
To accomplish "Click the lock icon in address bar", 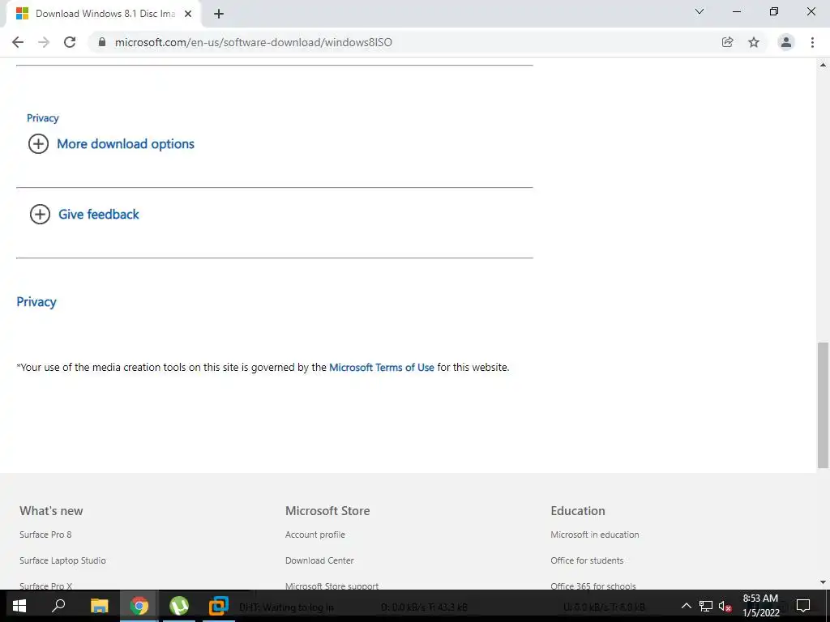I will click(102, 42).
